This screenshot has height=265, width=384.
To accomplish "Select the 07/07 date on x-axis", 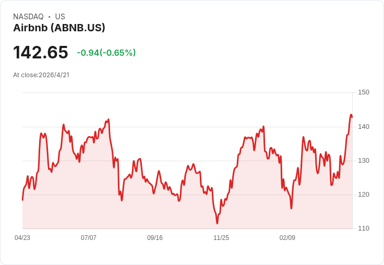I will (x=89, y=238).
